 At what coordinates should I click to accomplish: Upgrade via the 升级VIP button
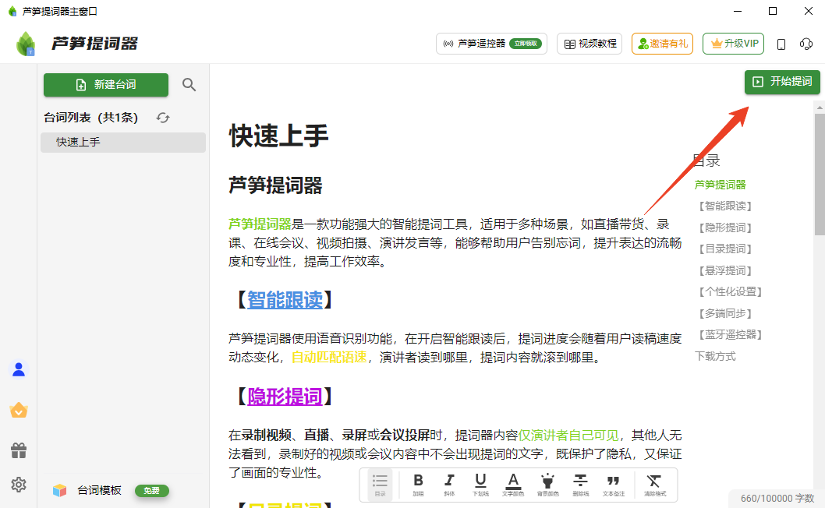(x=734, y=44)
